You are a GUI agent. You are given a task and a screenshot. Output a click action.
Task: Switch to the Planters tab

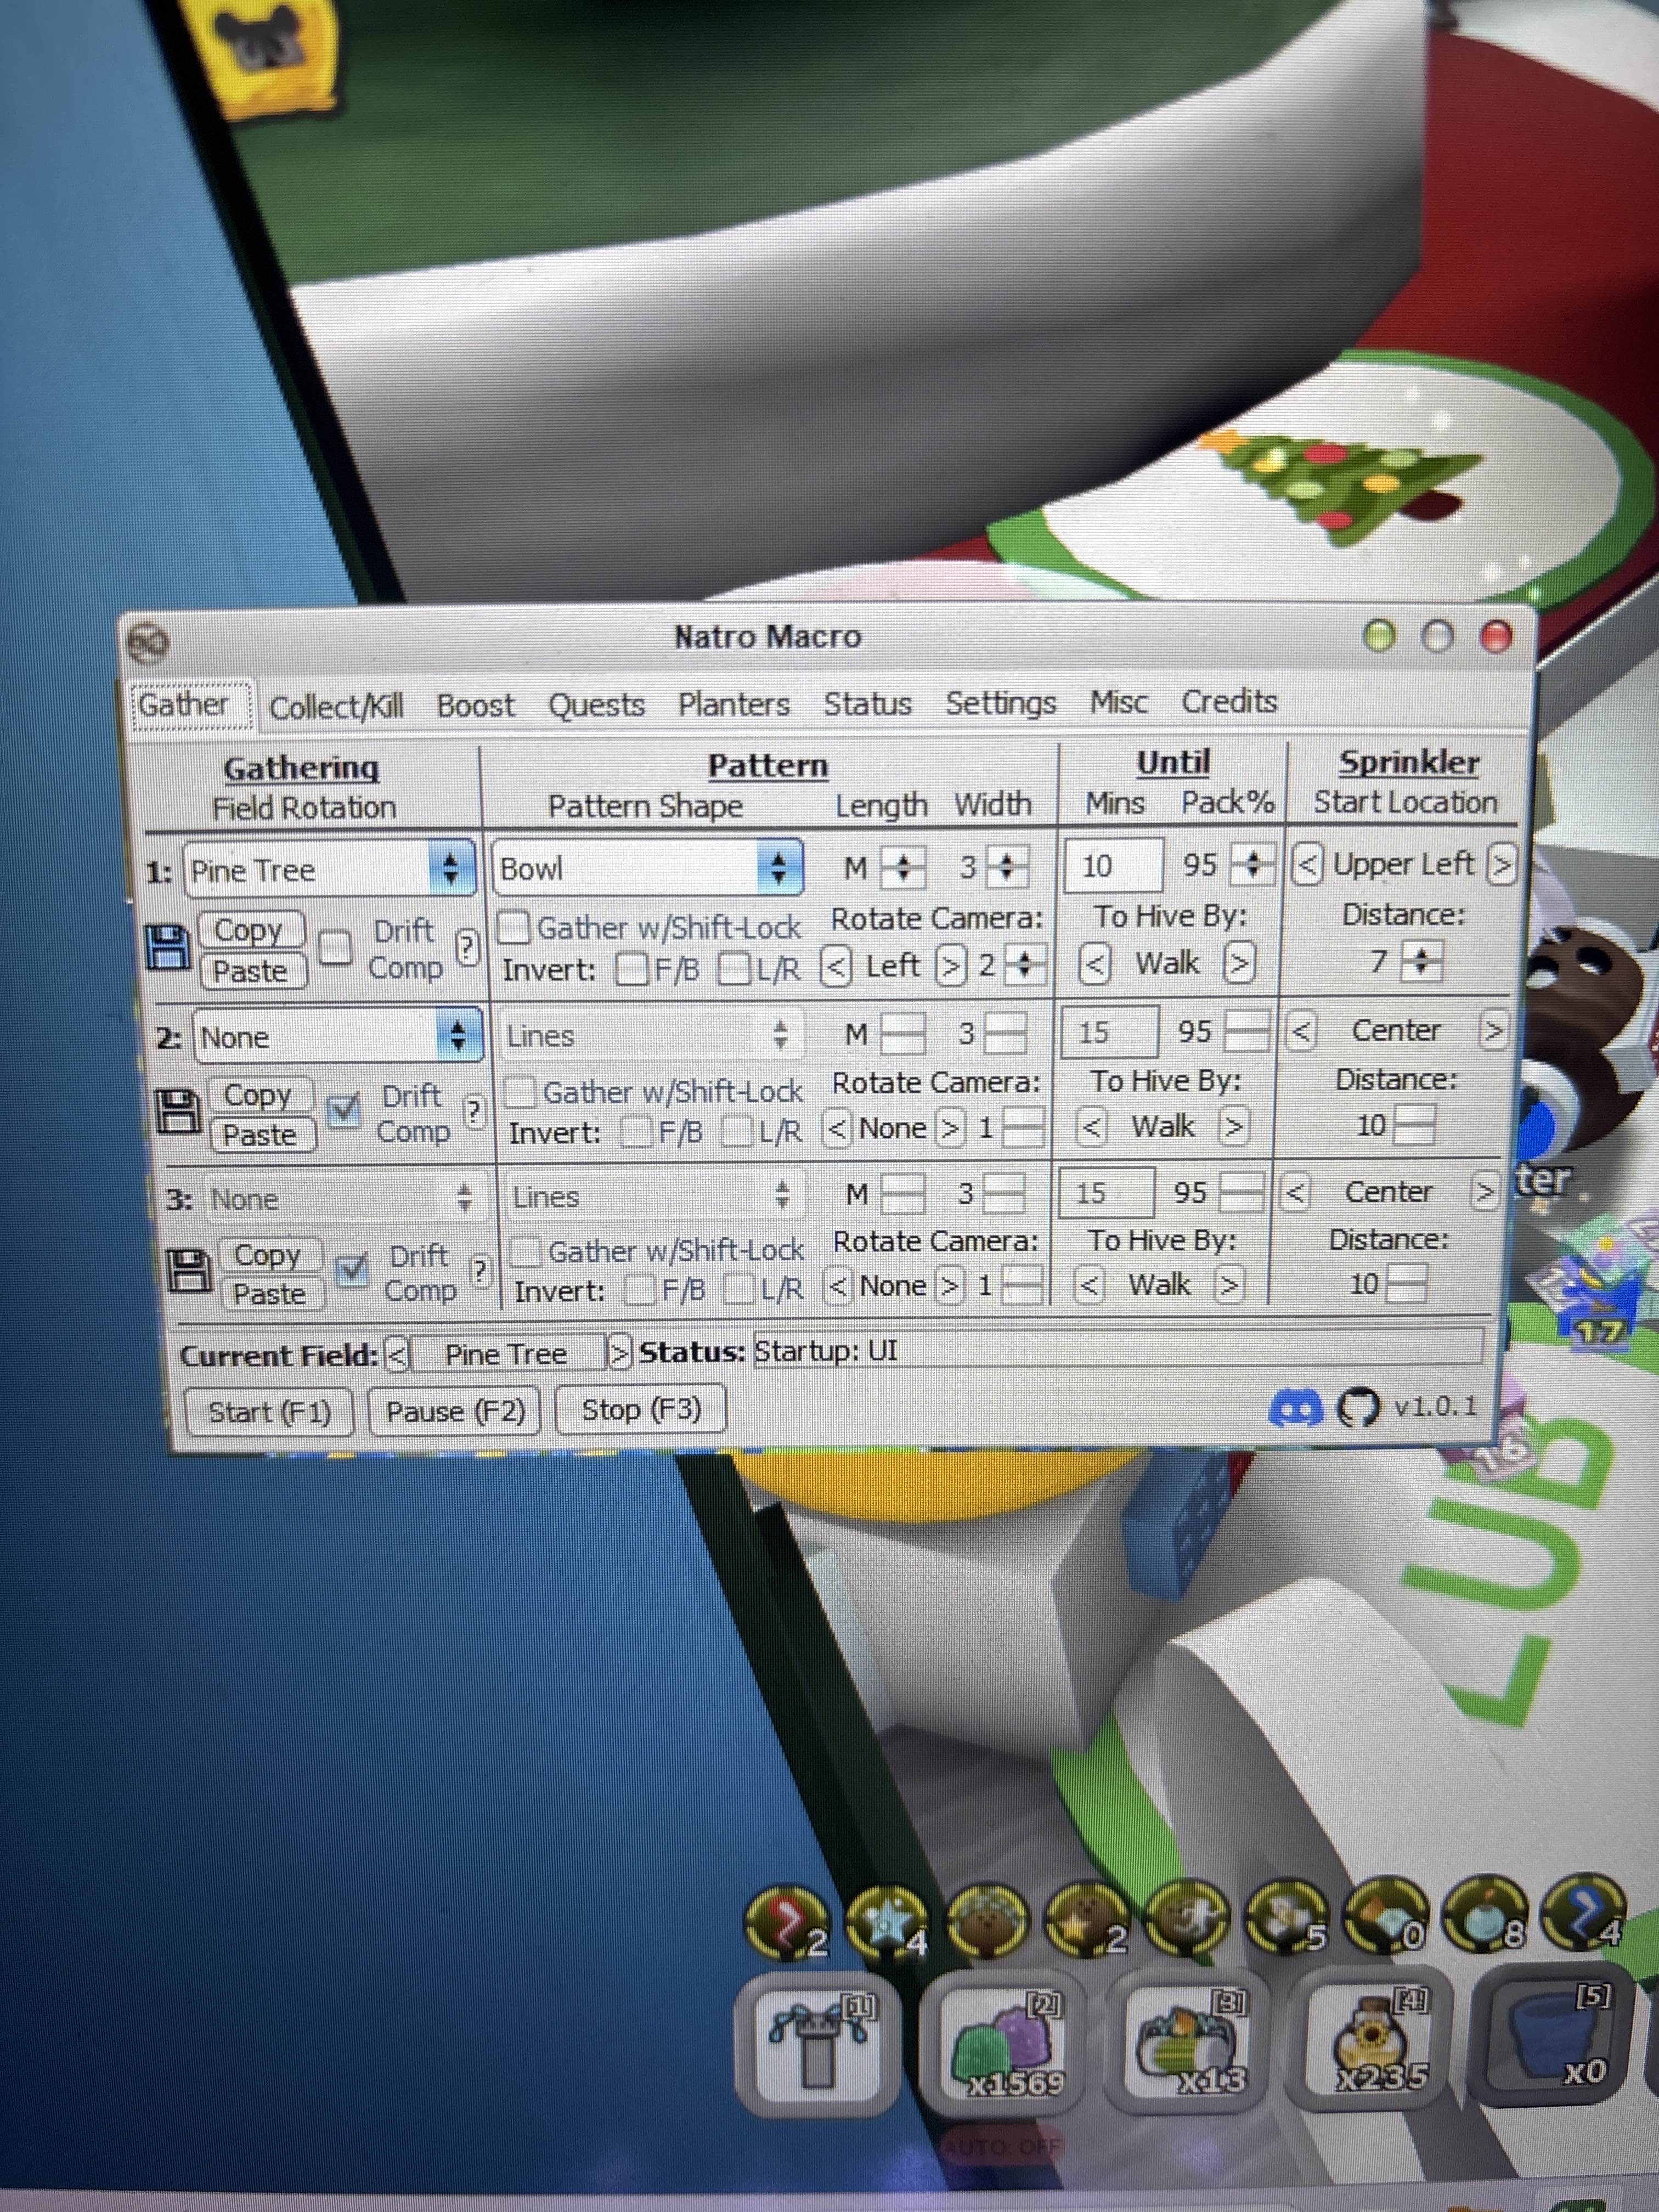733,704
